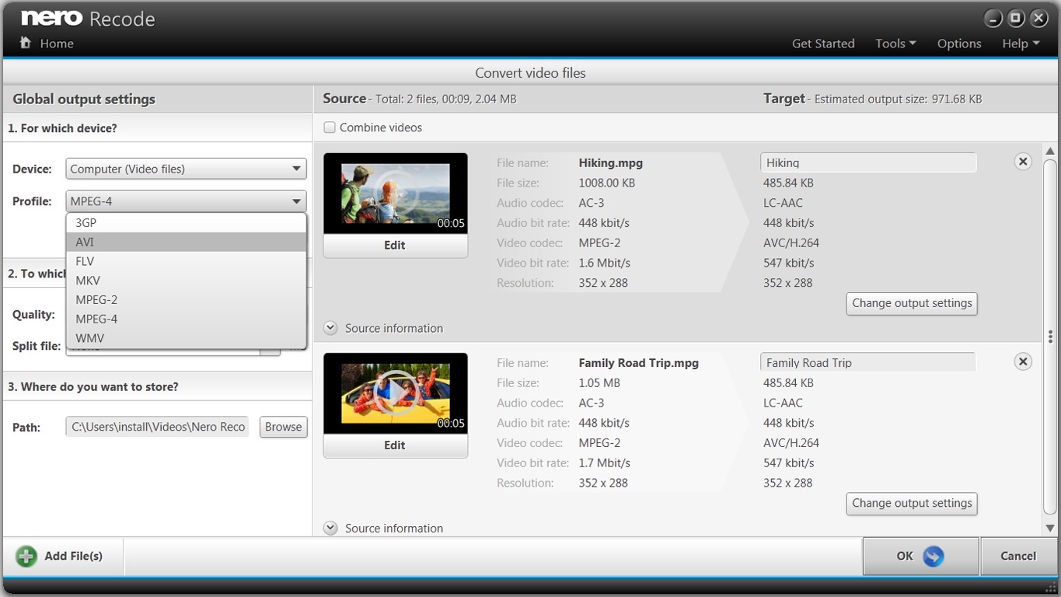This screenshot has width=1061, height=597.
Task: Enable the Combine videos checkbox
Action: click(330, 127)
